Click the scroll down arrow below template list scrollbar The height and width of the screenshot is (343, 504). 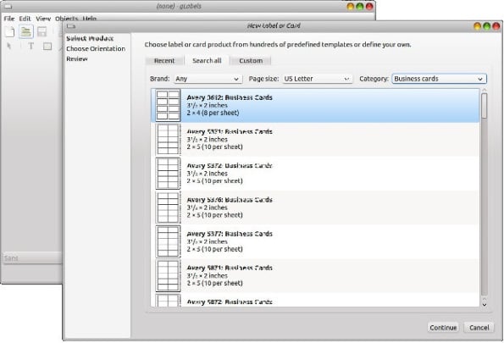485,305
